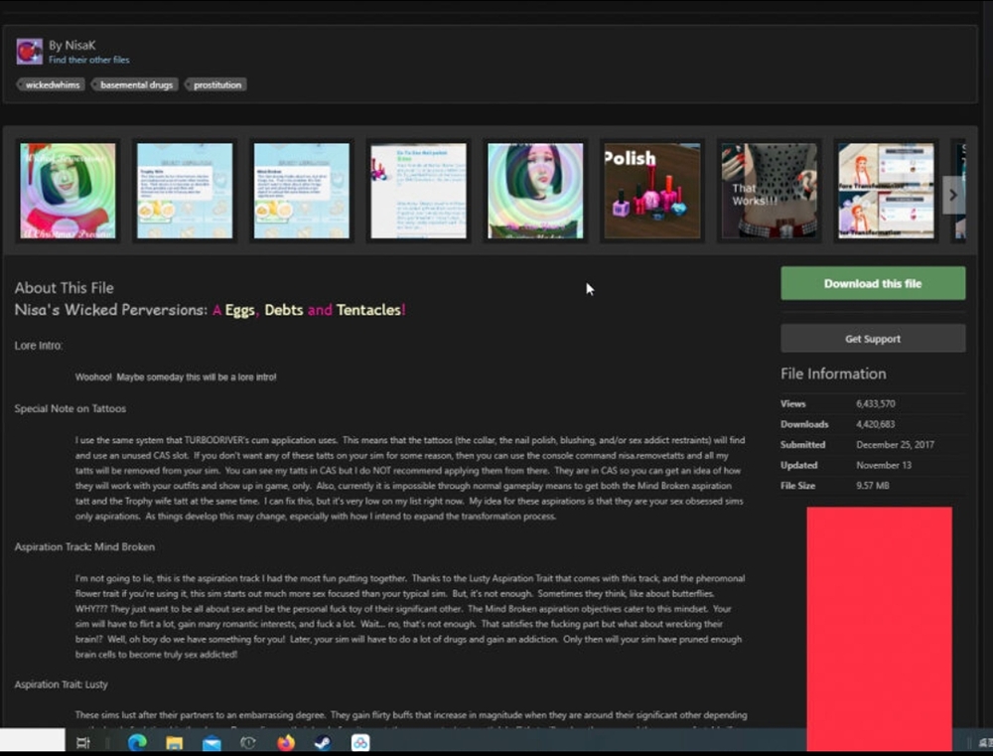Click the Download this file button
This screenshot has width=993, height=756.
873,283
